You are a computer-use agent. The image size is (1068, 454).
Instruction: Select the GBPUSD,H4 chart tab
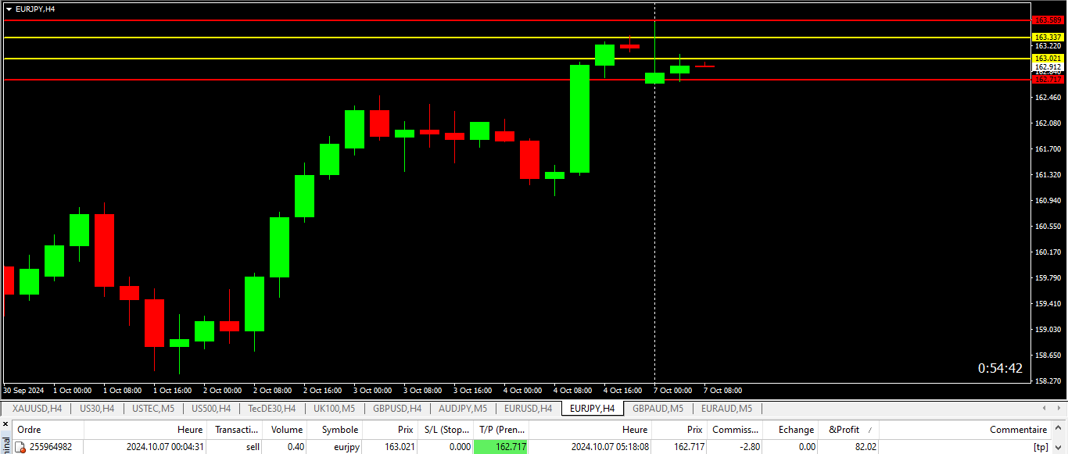coord(397,408)
